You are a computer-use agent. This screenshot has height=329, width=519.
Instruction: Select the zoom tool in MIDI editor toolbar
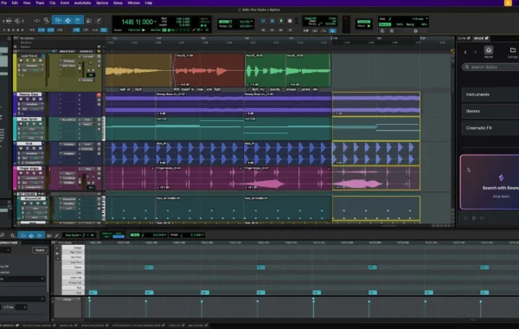(13, 235)
